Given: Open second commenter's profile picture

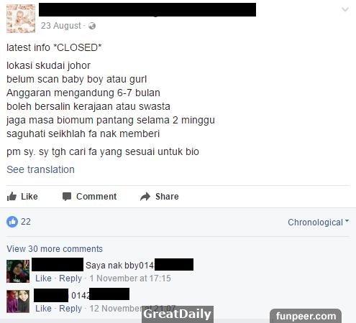Looking at the screenshot, I should click(18, 301).
